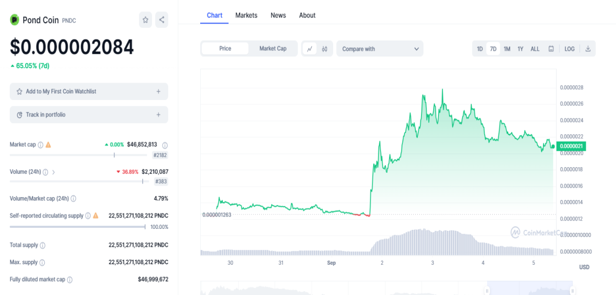
Task: Enable LOG scale on chart
Action: [x=569, y=49]
